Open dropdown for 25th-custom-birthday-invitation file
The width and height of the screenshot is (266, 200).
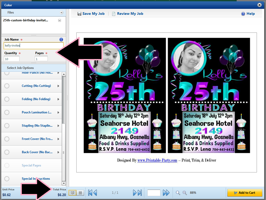[x=59, y=20]
